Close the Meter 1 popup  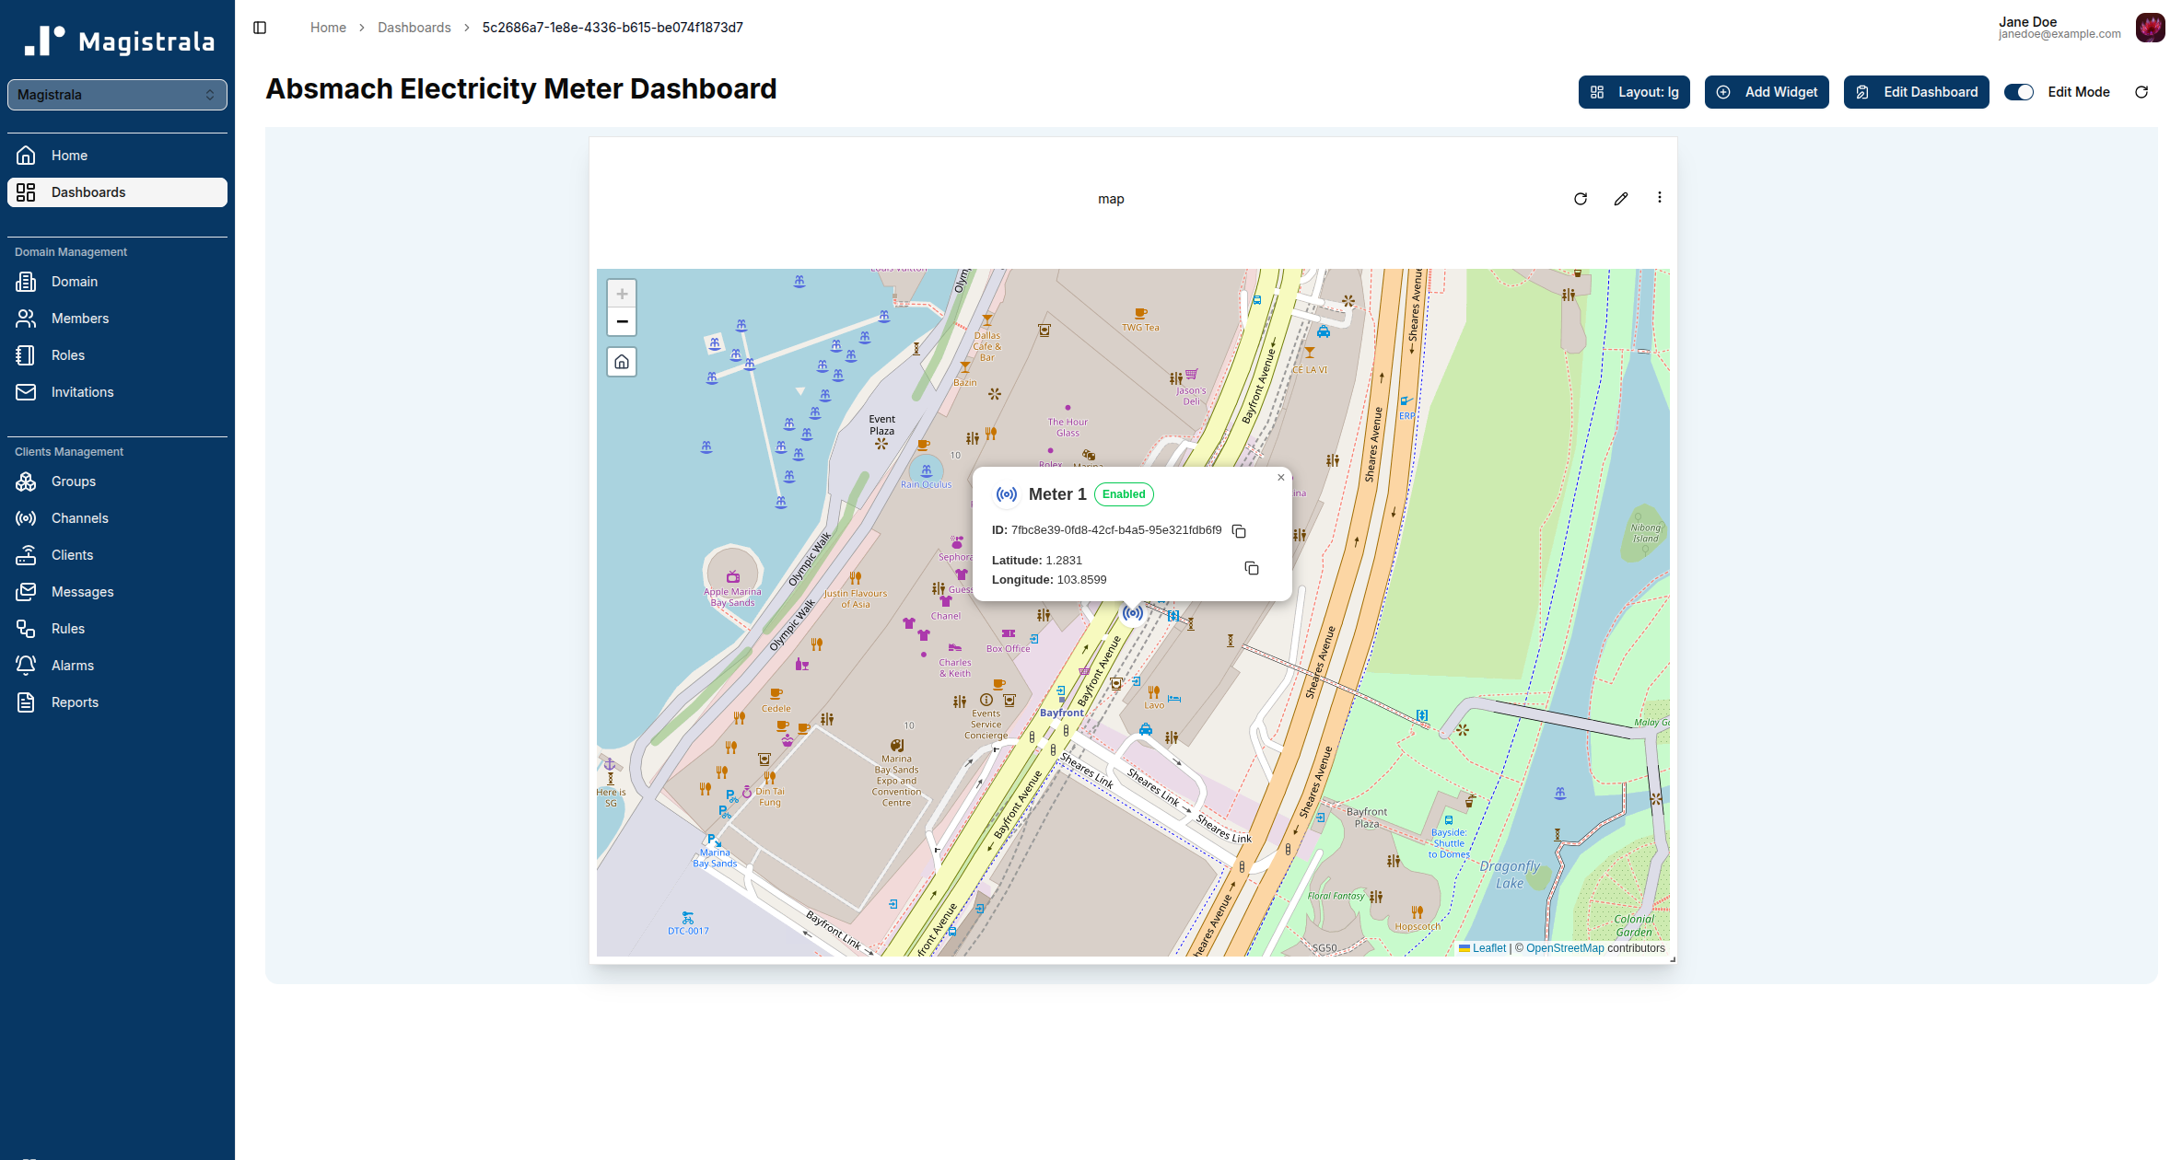click(x=1280, y=478)
